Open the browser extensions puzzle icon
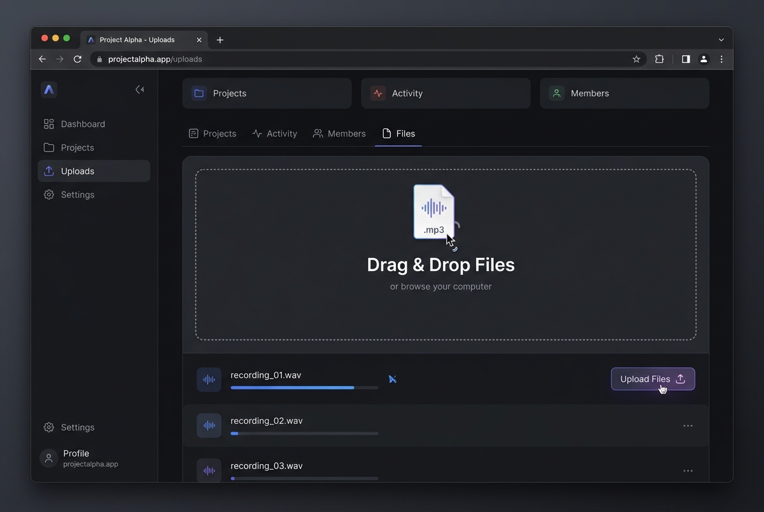 [659, 59]
